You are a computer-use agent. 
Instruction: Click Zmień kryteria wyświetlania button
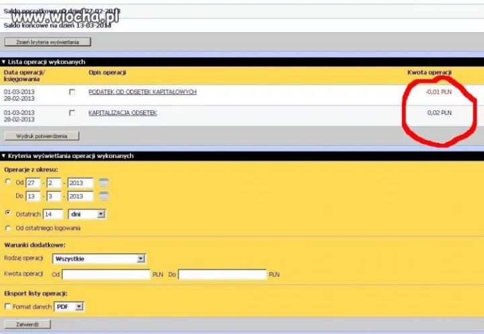click(x=48, y=42)
